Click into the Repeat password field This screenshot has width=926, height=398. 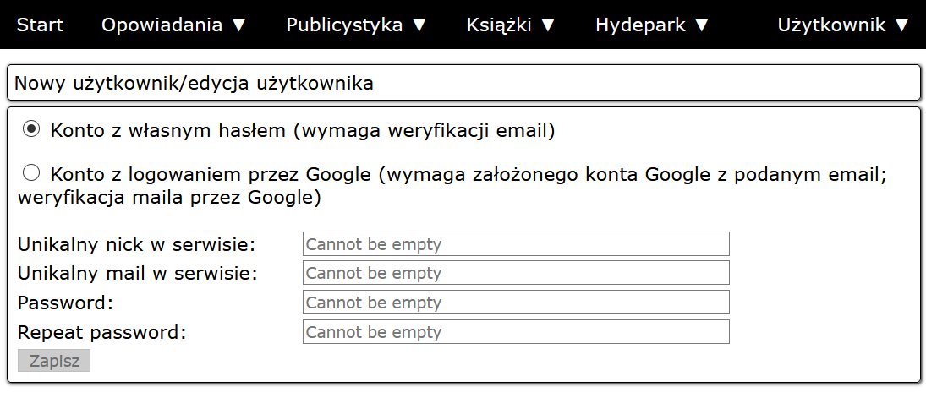point(516,332)
